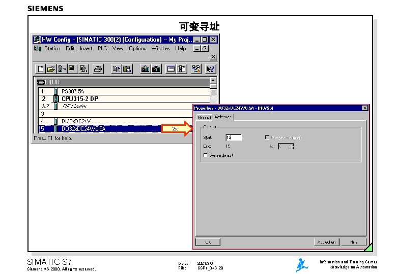Screen dimensions: 397x274
Task: Click the Abbrechen cancel button
Action: point(327,242)
